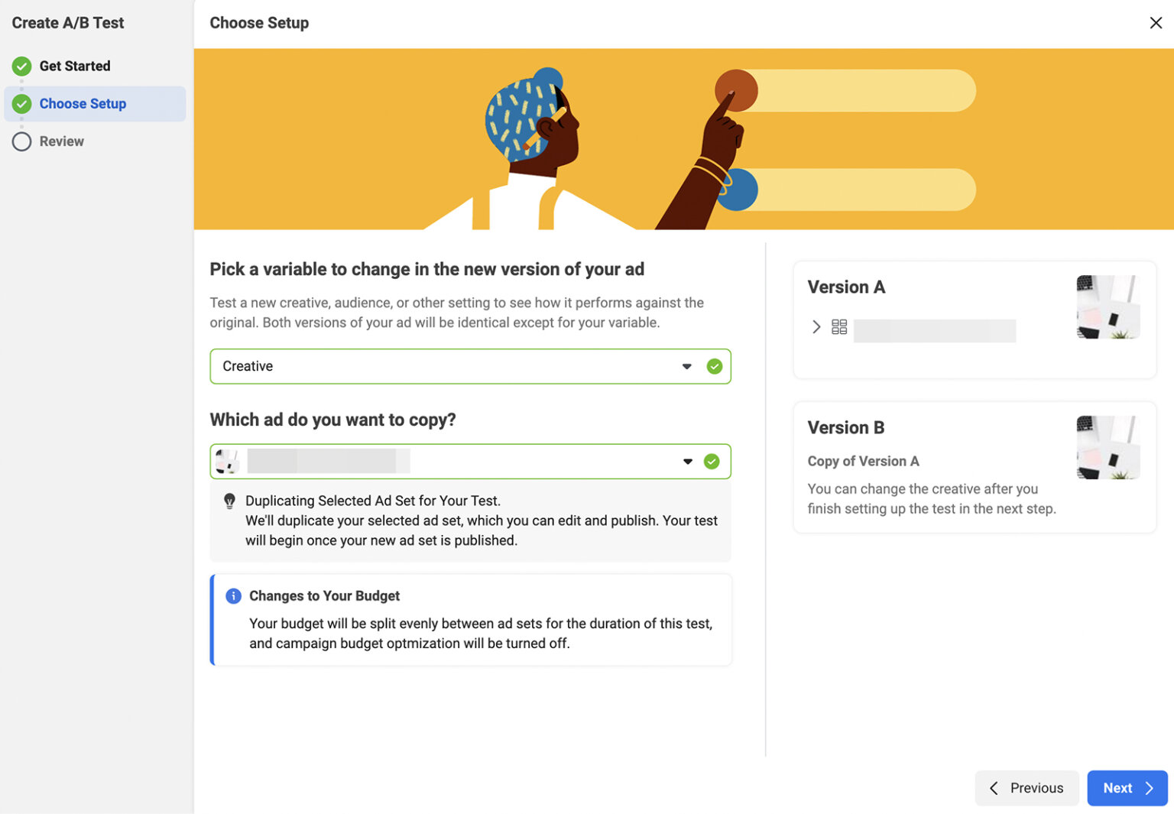Click the orange circle in the banner illustration
The width and height of the screenshot is (1174, 814).
click(736, 90)
